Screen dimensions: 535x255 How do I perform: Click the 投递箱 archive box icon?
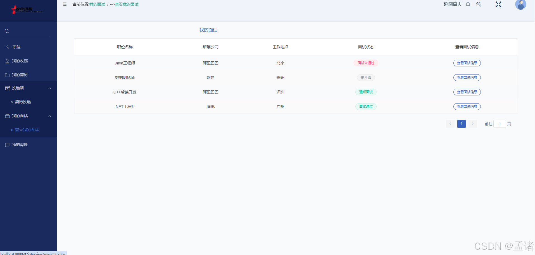coord(7,88)
